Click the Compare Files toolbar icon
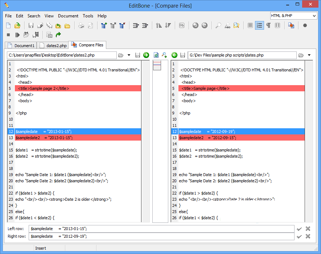The image size is (321, 254). (291, 25)
